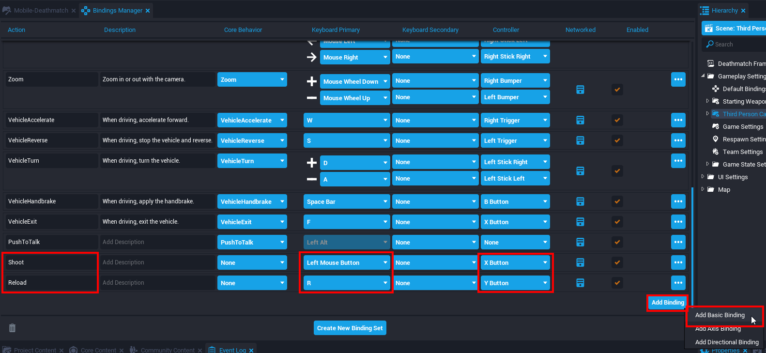Screen dimensions: 766x353
Task: Open the three-dots menu for Zoom binding
Action: click(678, 79)
